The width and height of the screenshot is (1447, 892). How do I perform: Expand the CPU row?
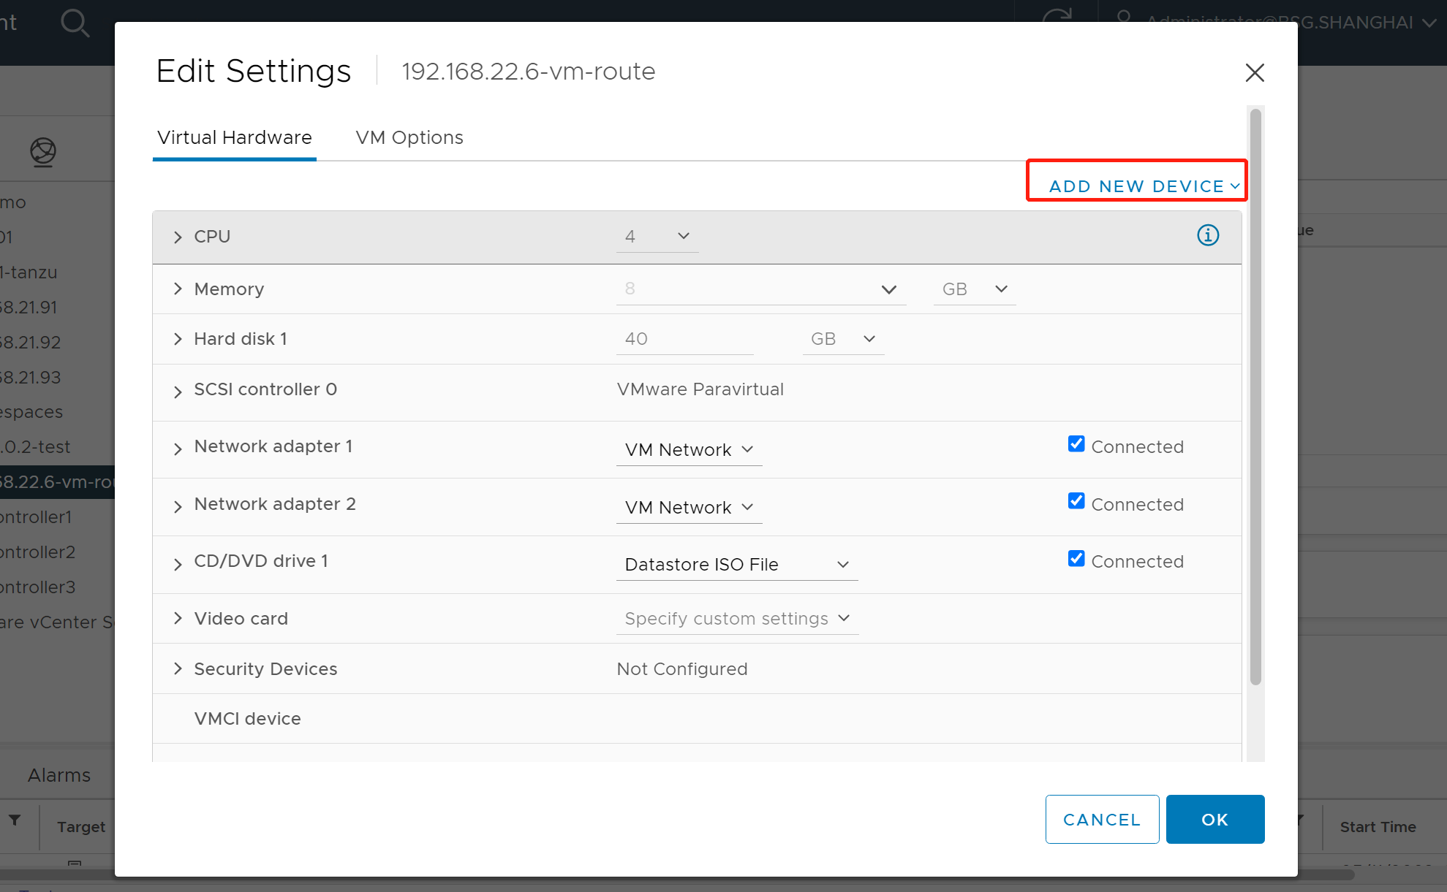tap(178, 237)
